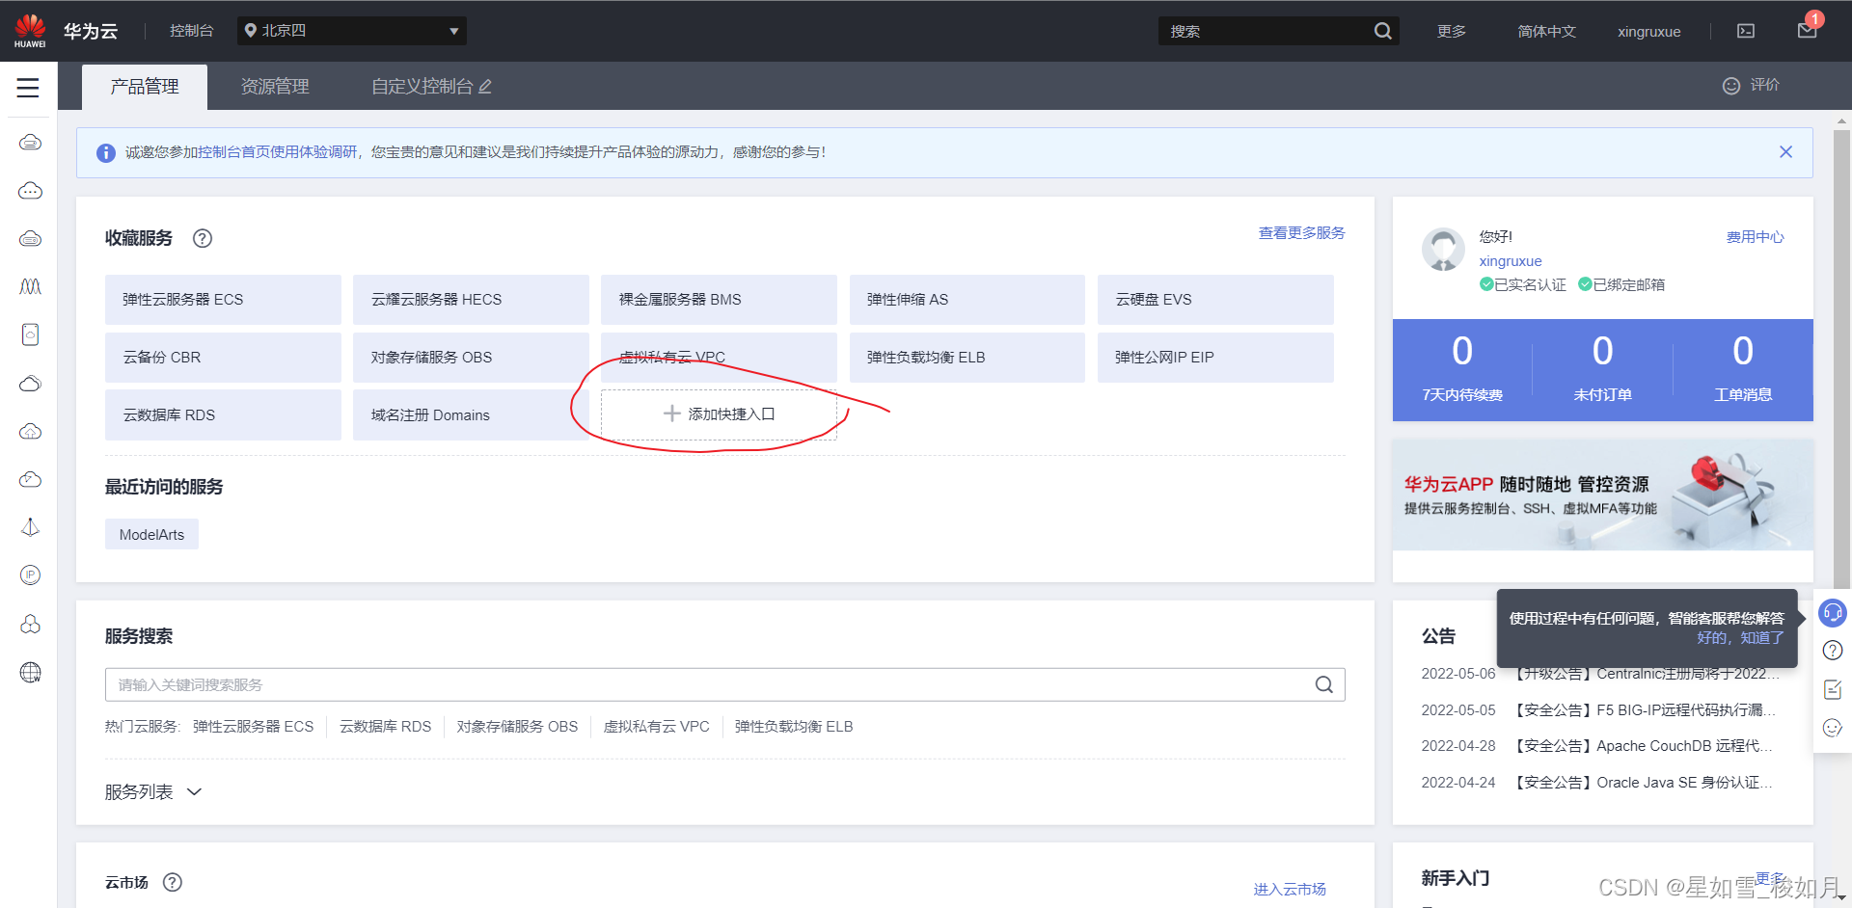Click the Huawei logo
The width and height of the screenshot is (1852, 908).
(30, 31)
